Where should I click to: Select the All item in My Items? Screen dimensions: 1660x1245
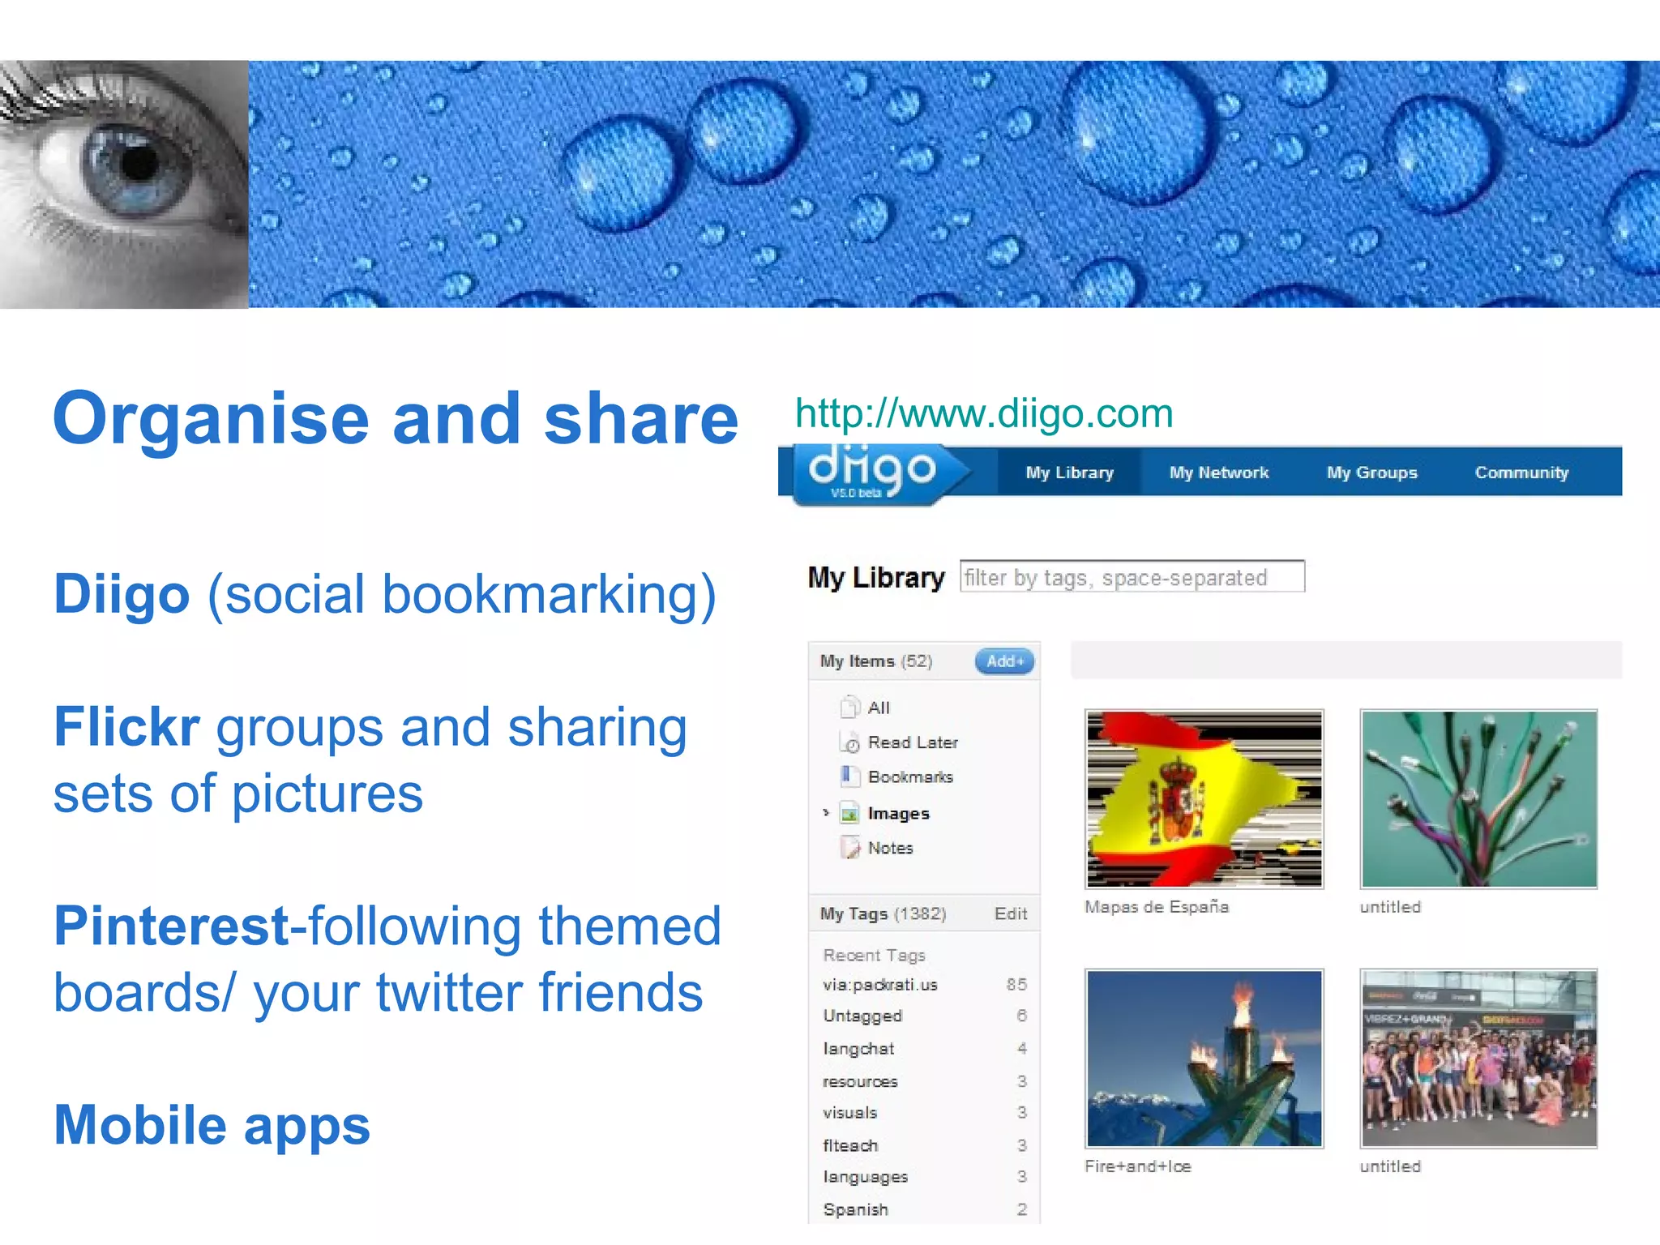coord(879,708)
